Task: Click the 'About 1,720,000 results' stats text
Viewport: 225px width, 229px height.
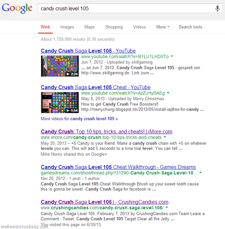Action: [x=78, y=39]
